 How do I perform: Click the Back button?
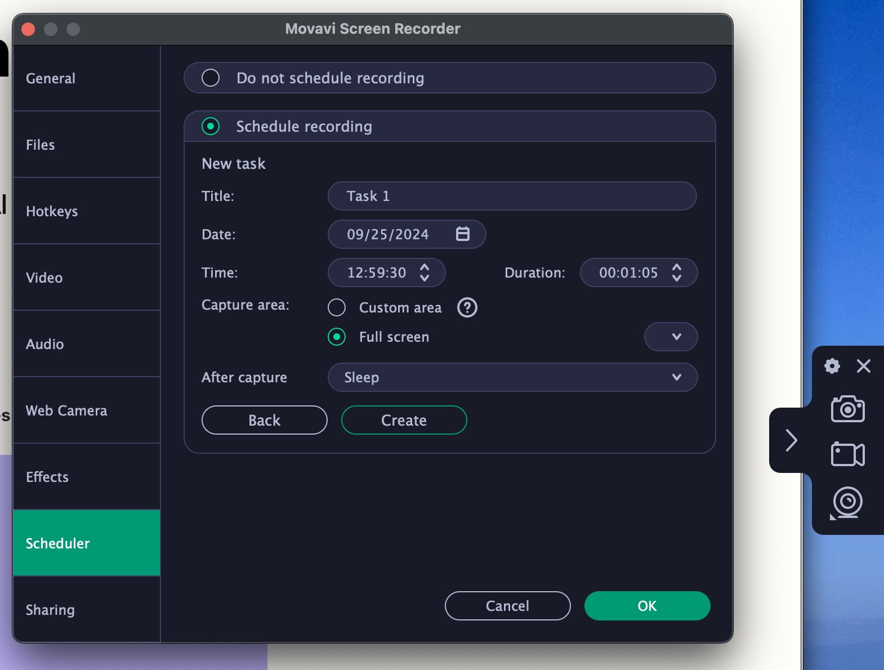265,420
